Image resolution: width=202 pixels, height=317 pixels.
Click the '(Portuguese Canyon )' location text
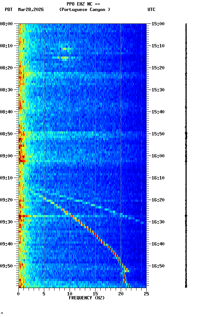point(85,10)
